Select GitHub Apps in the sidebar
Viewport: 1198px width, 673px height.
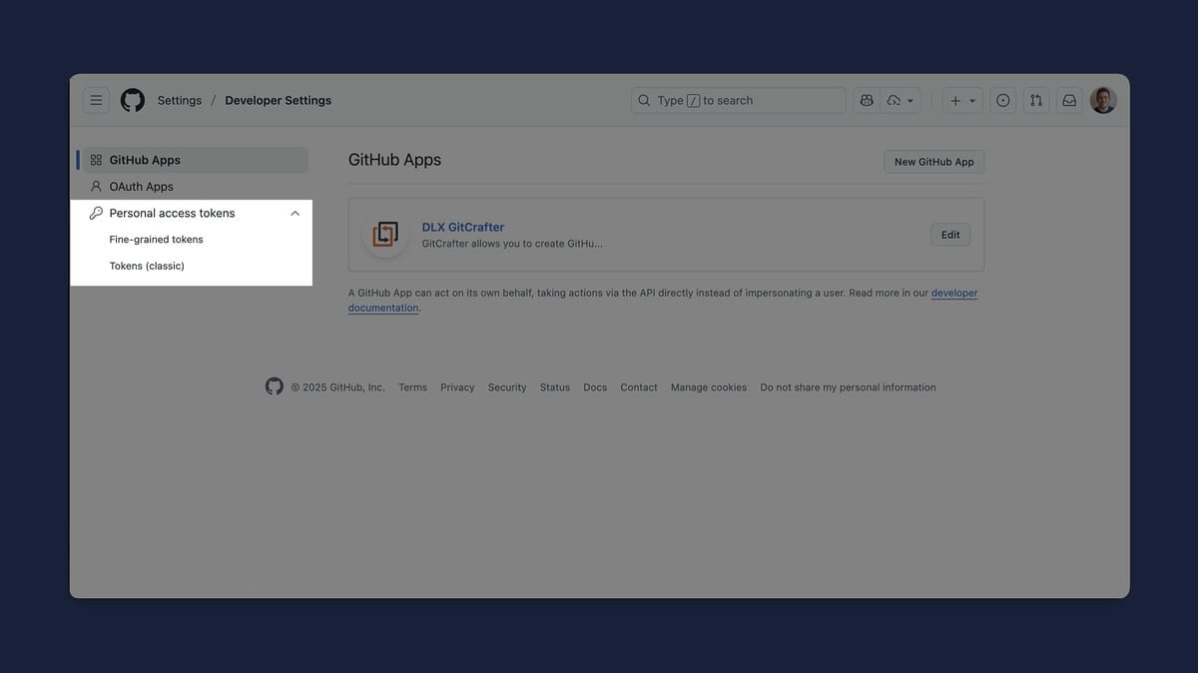coord(145,160)
